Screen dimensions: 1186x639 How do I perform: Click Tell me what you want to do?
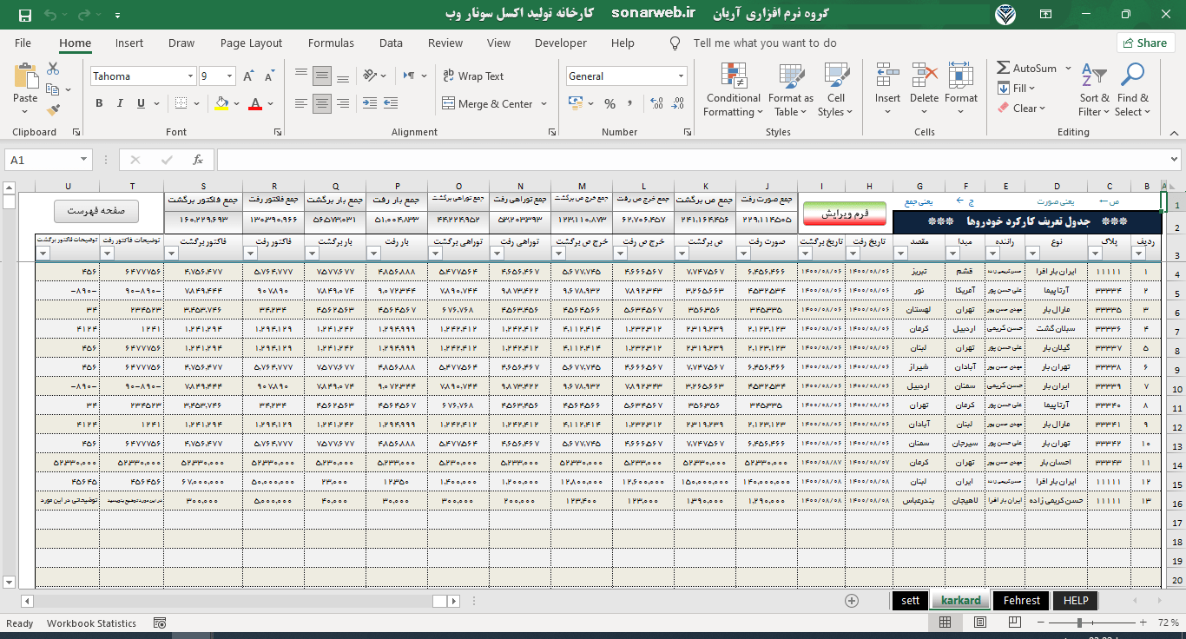[765, 43]
